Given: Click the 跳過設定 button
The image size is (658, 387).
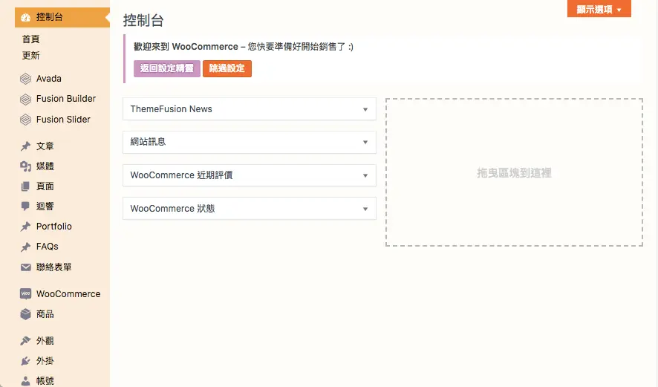Looking at the screenshot, I should point(227,68).
